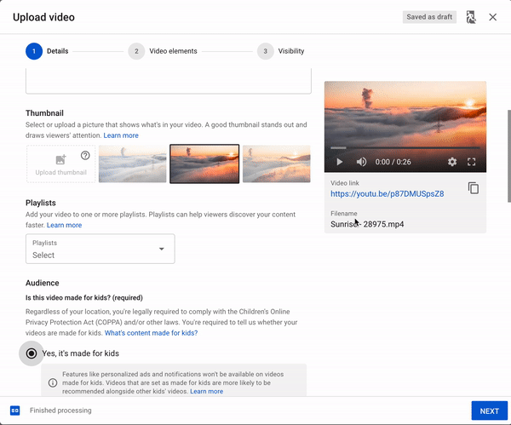511x425 pixels.
Task: Click the Finished processing status text
Action: tap(60, 411)
